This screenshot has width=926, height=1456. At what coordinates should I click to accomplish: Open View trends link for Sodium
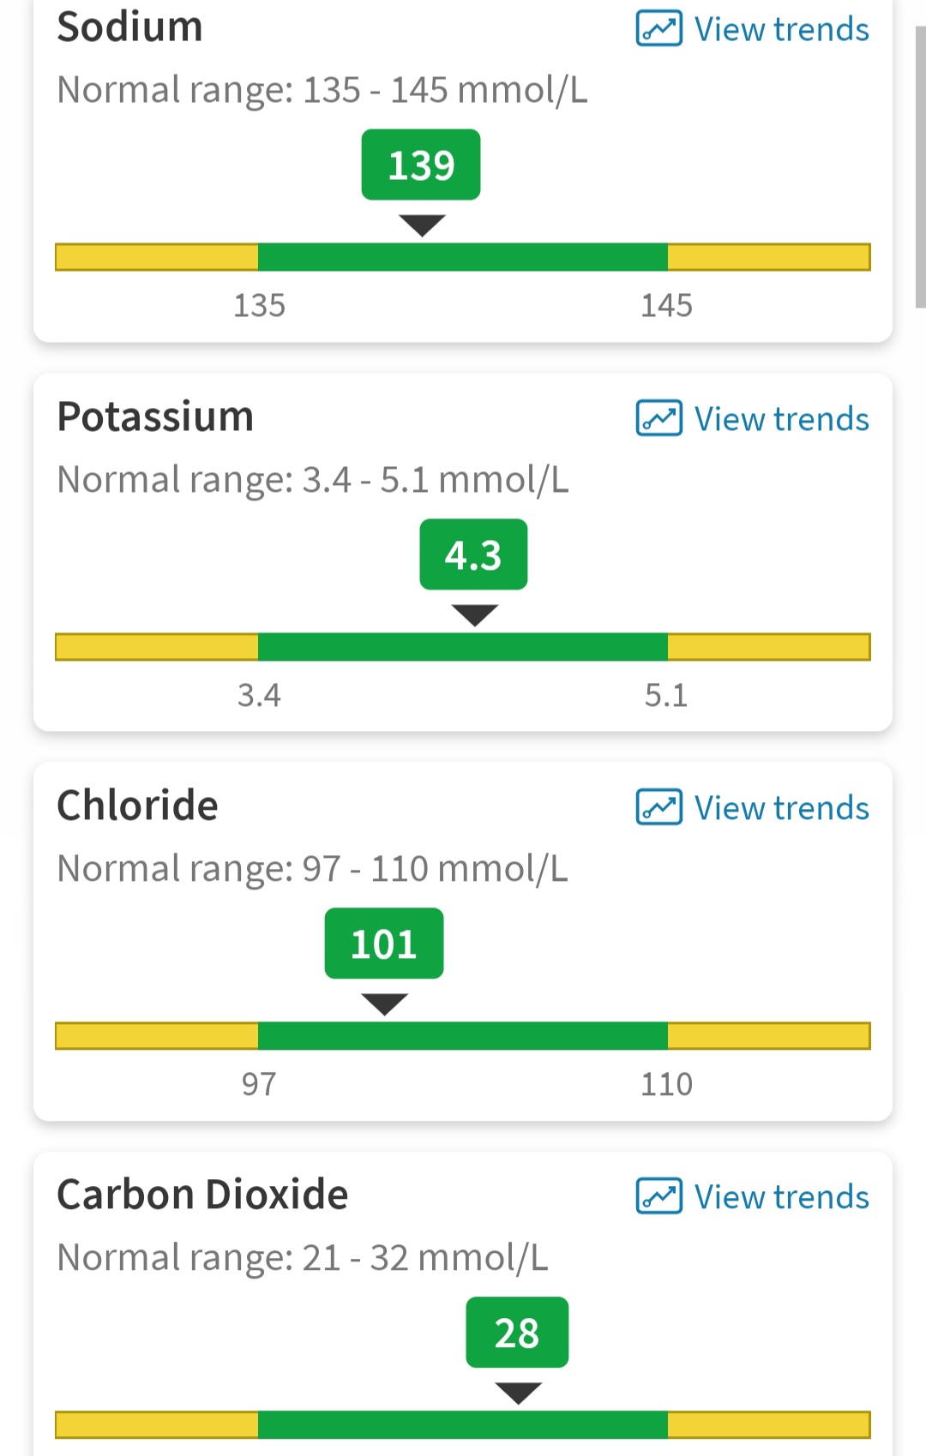tap(752, 29)
